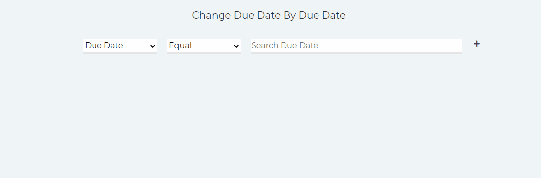Screen dimensions: 541x178
Task: Click the add criterion plus button
Action: coord(477,44)
